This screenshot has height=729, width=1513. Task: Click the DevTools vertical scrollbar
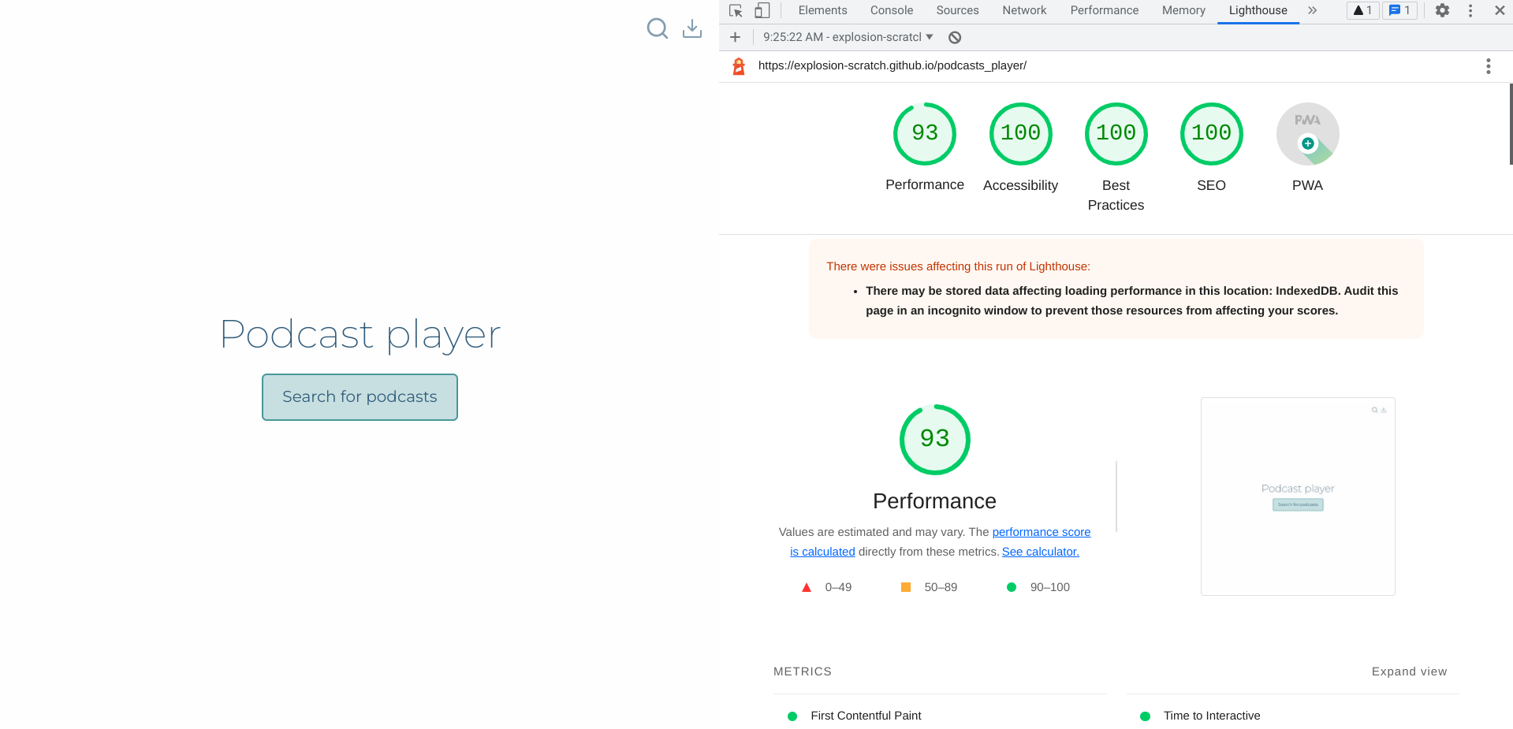[1511, 125]
